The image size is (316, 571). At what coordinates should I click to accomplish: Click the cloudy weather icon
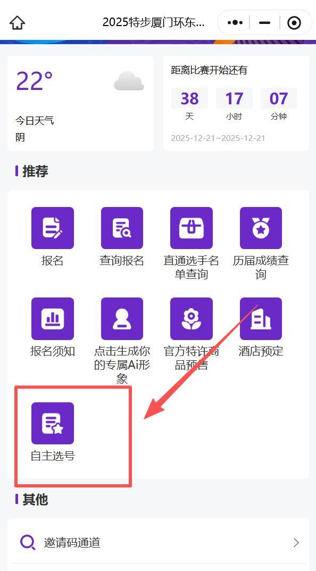(129, 81)
